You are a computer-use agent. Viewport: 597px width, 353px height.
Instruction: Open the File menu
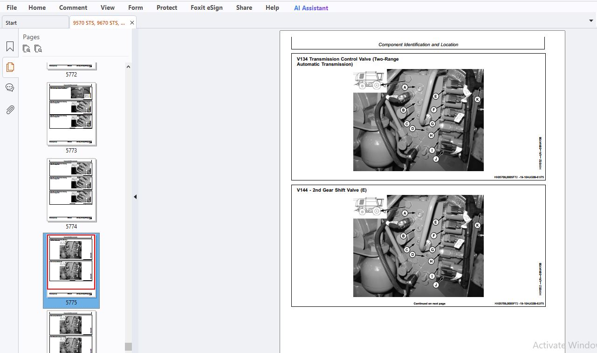click(x=12, y=7)
